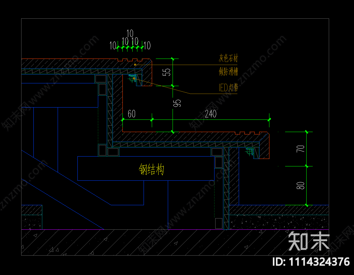Click the 灰色石材 annotation label

pos(228,58)
